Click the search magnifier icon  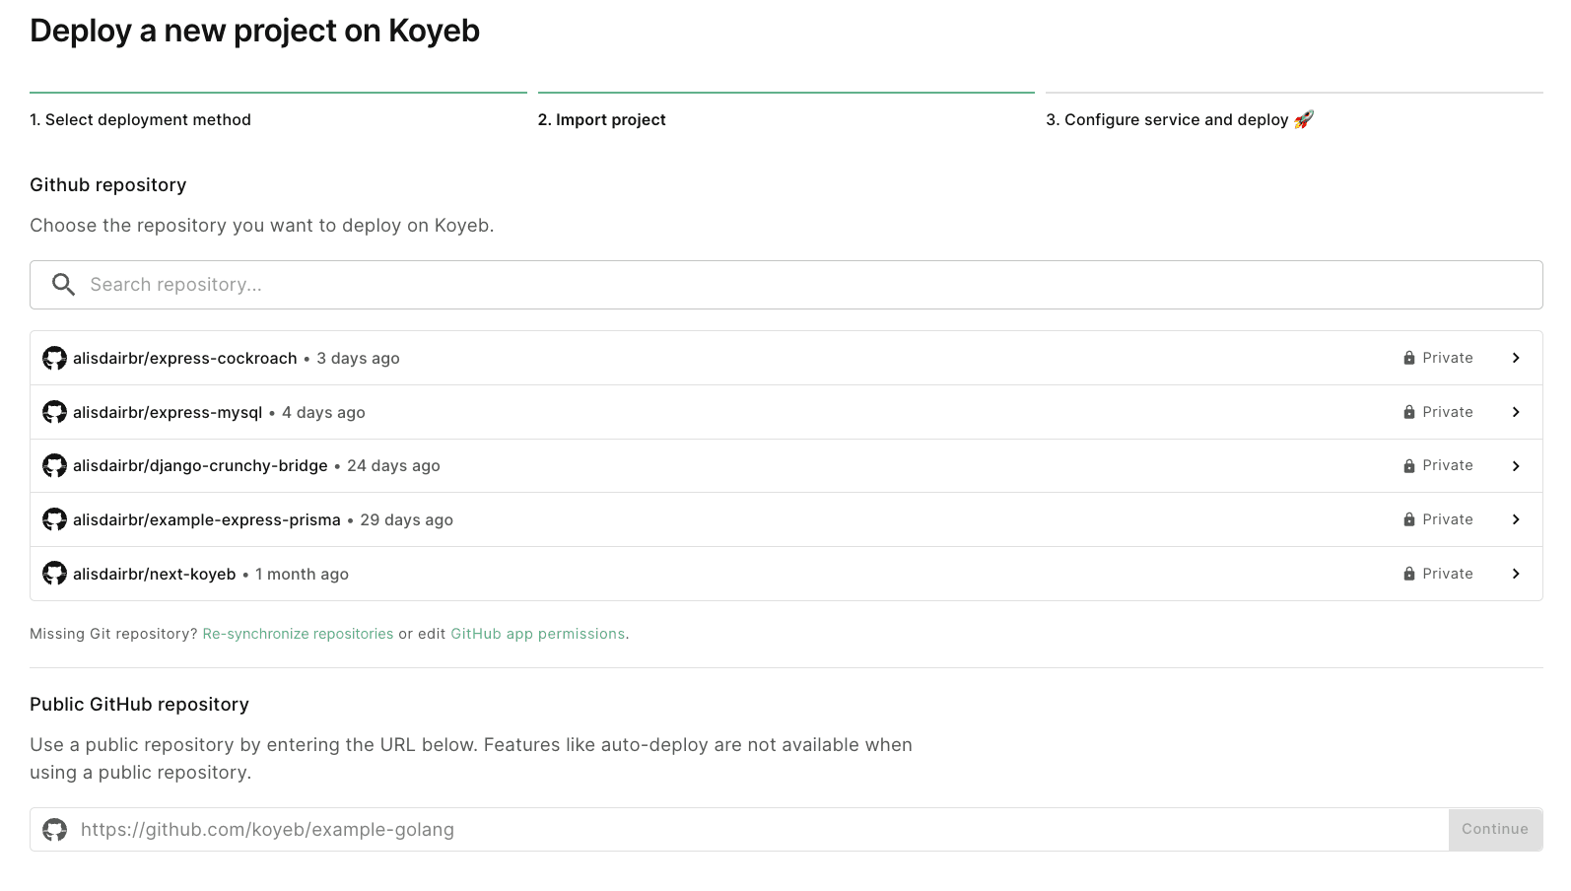pyautogui.click(x=63, y=285)
